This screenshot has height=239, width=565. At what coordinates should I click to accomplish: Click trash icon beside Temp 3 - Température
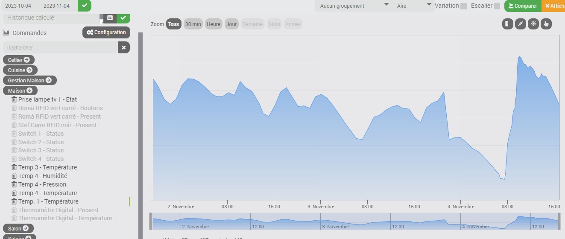(14, 167)
